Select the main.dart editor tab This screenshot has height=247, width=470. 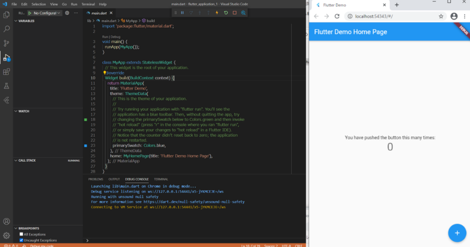[x=99, y=13]
